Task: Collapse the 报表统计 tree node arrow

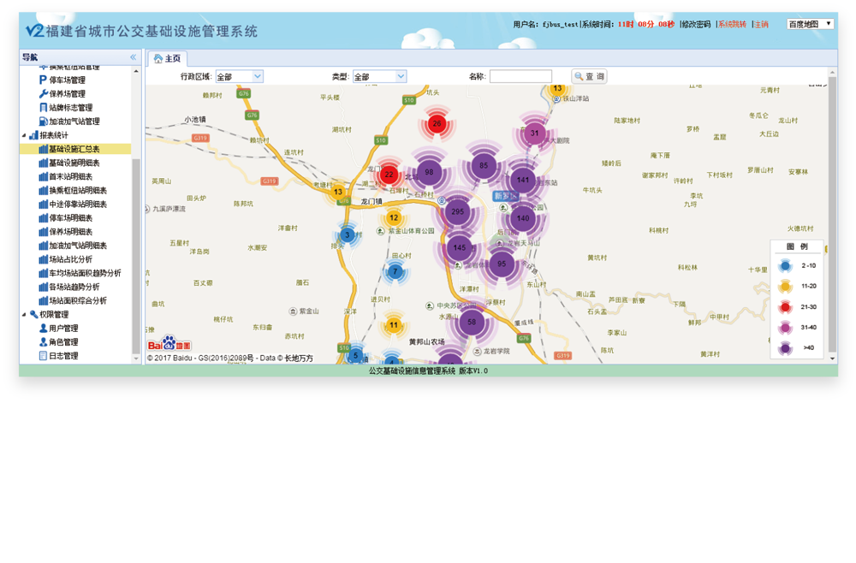Action: tap(24, 135)
